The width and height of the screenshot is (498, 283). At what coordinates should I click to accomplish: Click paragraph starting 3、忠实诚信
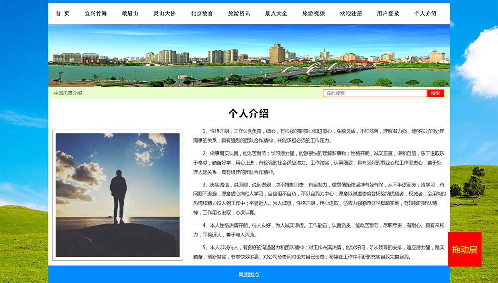319,198
